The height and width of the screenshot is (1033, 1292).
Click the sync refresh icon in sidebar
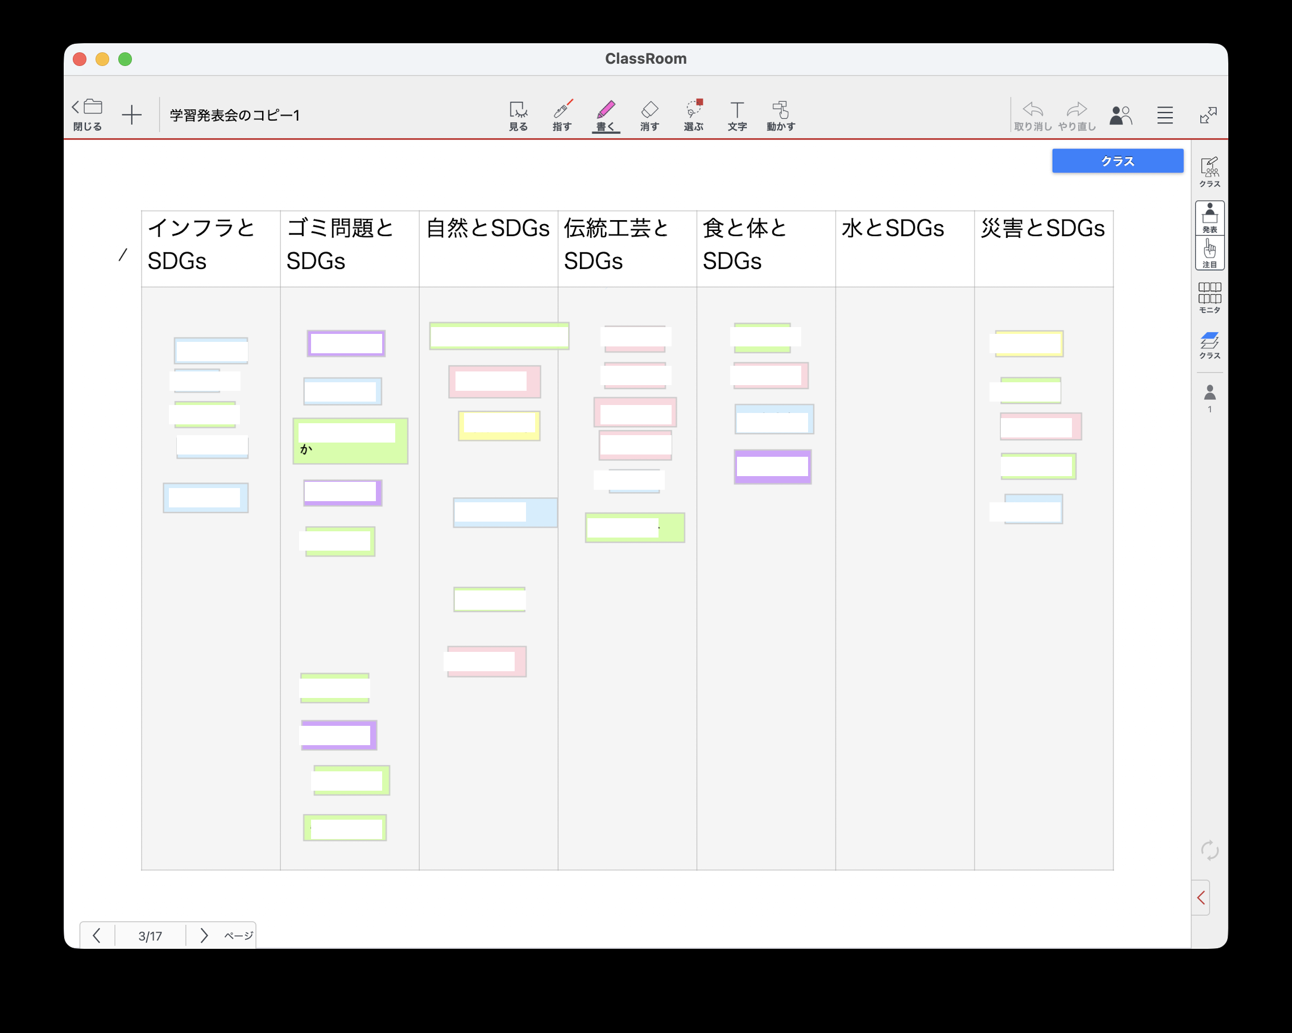click(1210, 849)
